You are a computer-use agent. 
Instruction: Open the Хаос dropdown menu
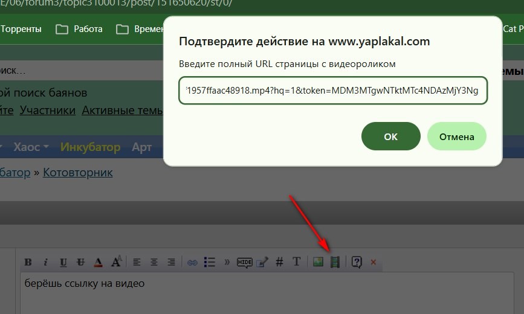point(31,147)
